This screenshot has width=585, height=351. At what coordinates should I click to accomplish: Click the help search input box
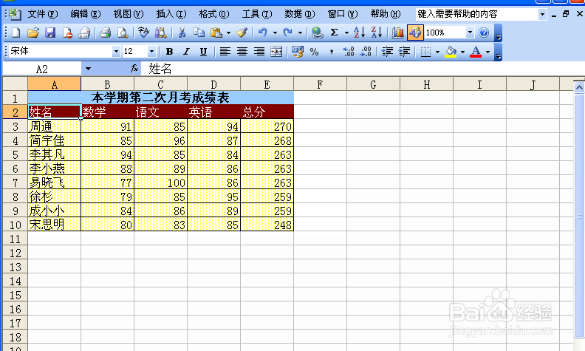click(x=477, y=14)
